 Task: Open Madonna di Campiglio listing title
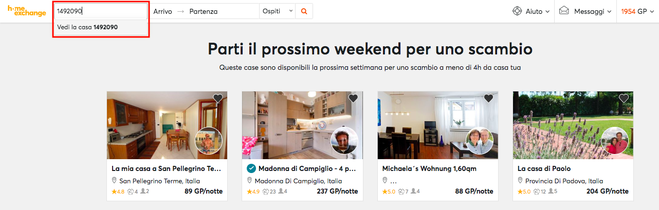pos(307,168)
